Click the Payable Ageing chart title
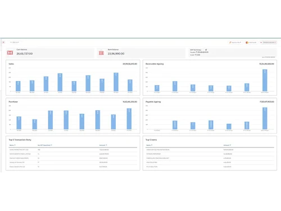 pyautogui.click(x=153, y=102)
